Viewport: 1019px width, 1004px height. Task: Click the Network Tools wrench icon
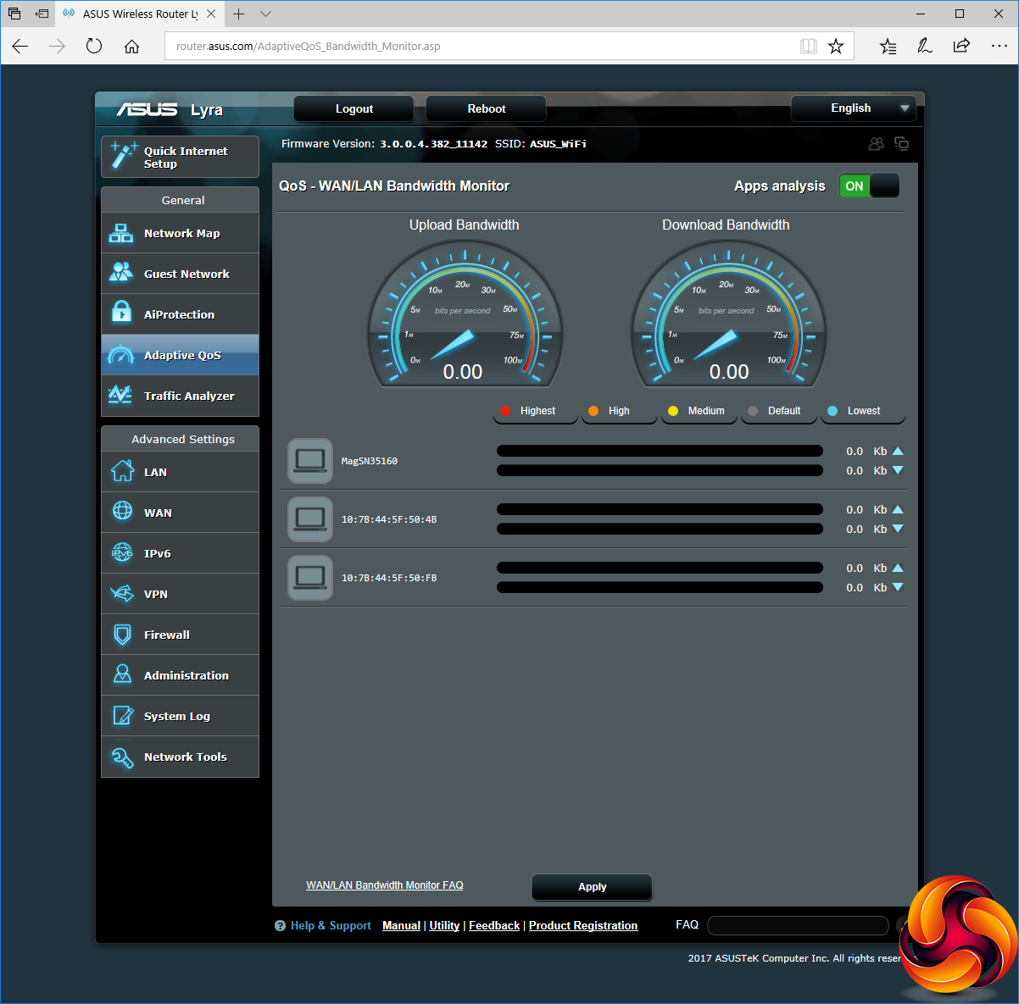122,757
